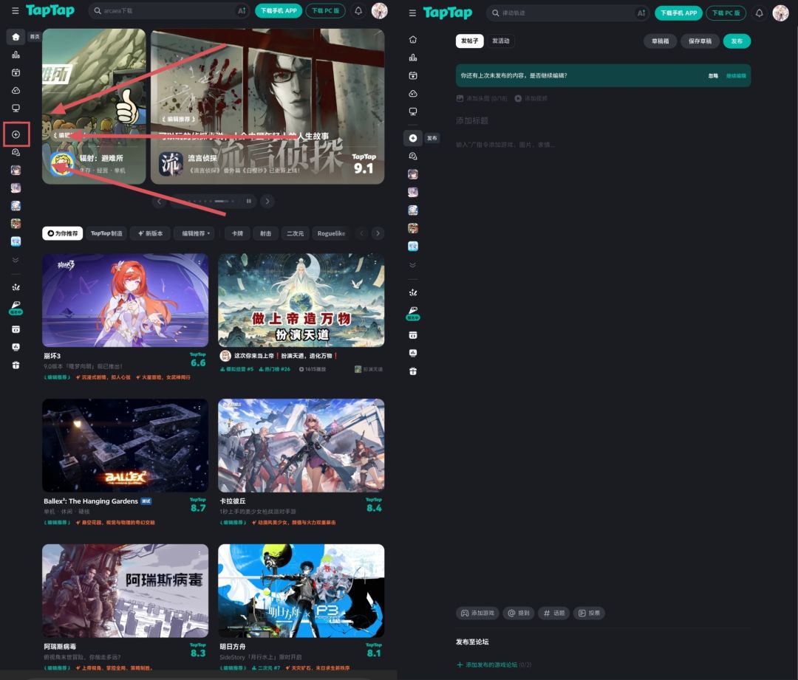Viewport: 798px width, 680px height.
Task: Click 下载手机 APP in home page window
Action: tap(279, 10)
